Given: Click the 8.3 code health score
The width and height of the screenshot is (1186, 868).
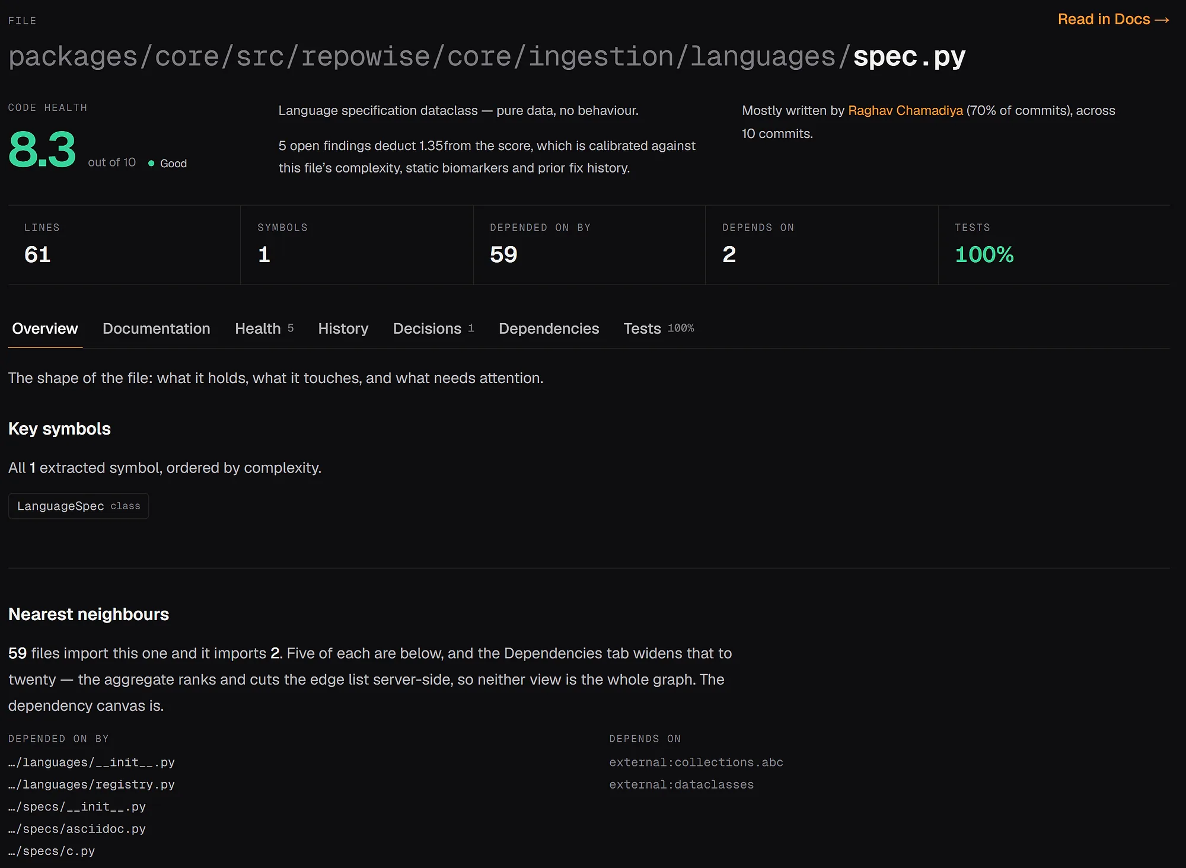Looking at the screenshot, I should 42,149.
